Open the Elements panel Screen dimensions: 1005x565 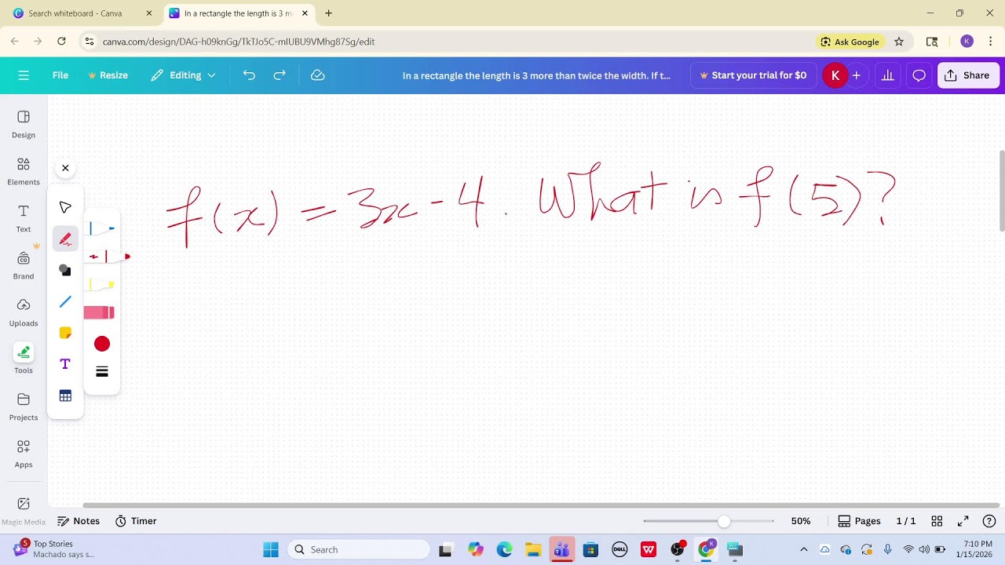click(24, 171)
